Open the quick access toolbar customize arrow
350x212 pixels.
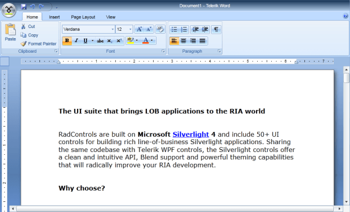56,8
